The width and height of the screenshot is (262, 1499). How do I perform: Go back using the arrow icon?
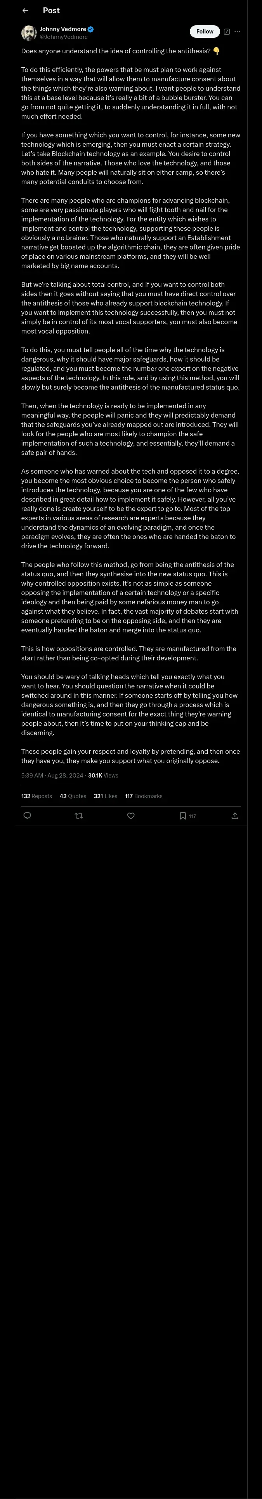pos(25,11)
